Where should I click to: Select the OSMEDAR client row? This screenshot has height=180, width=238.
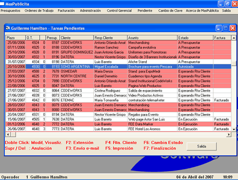[x=119, y=71]
